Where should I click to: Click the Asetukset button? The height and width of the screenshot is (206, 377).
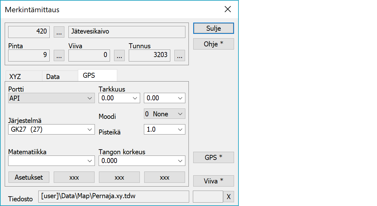(x=29, y=177)
